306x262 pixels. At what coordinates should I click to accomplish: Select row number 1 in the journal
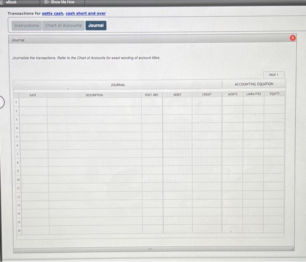pos(16,102)
